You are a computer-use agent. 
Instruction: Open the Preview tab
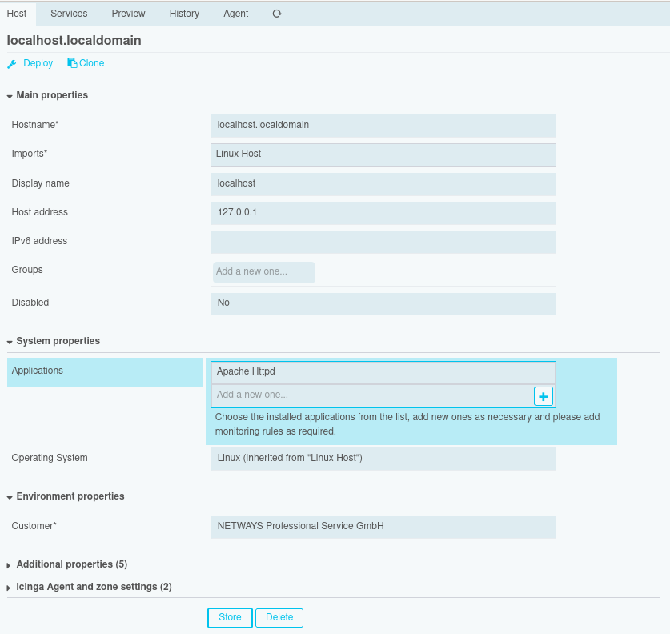coord(128,14)
